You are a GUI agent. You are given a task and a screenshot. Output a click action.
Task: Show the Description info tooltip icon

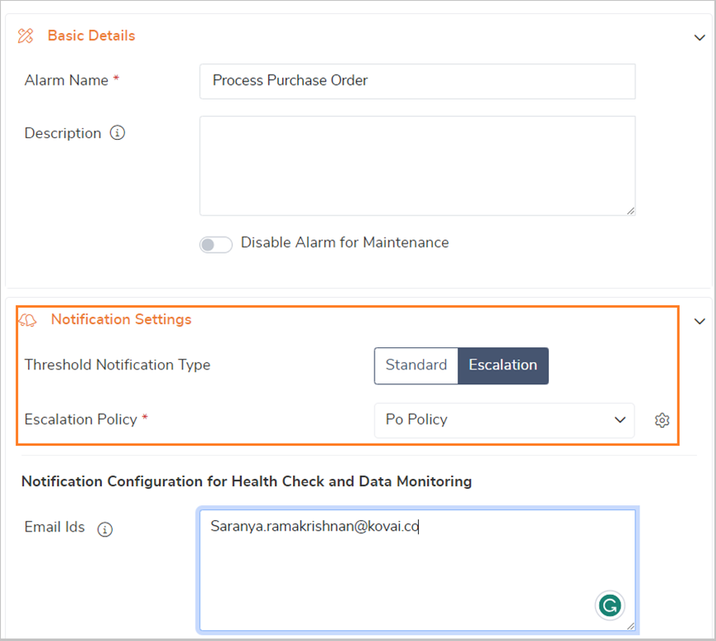117,133
